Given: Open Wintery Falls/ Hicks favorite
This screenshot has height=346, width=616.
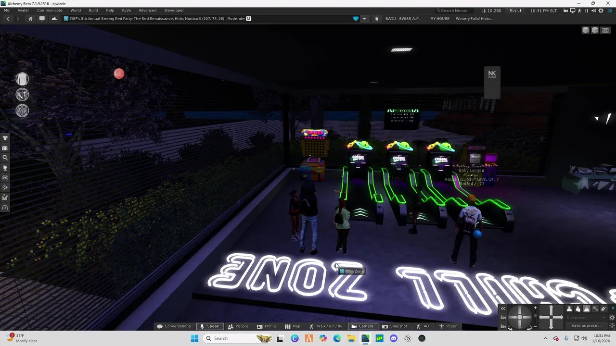Looking at the screenshot, I should pyautogui.click(x=474, y=19).
